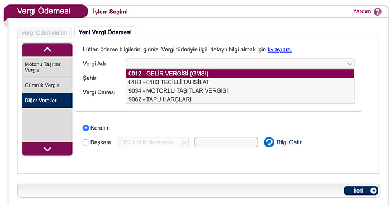Choose 9062 - TAPU HARÇLARI option
Screen dimensions: 391x205
[x=240, y=99]
